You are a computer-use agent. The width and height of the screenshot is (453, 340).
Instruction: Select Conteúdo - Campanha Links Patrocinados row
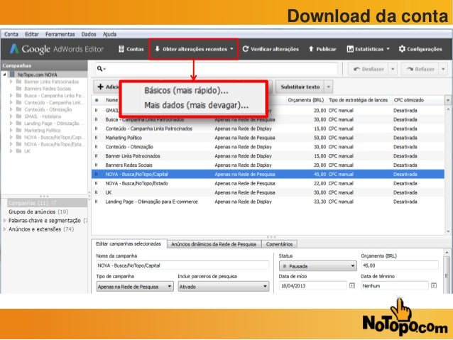(268, 128)
